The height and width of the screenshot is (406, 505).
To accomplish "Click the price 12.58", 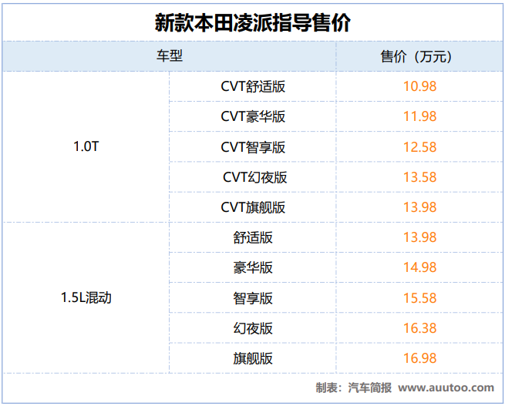I will (x=419, y=147).
